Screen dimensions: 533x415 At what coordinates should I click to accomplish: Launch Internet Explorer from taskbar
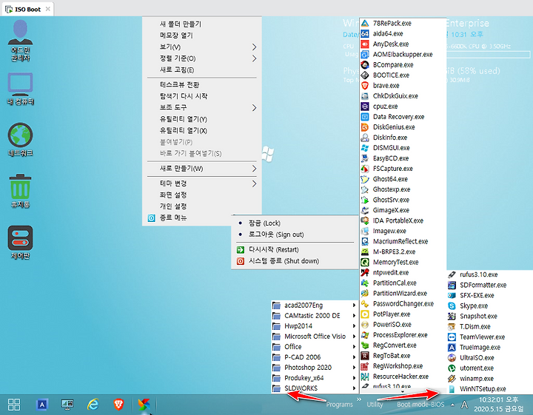[x=93, y=405]
